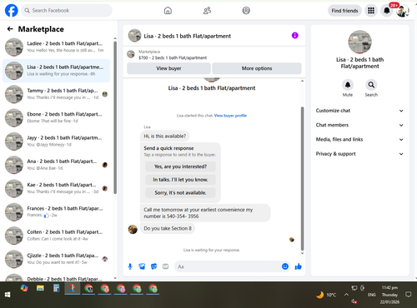Click the conversation list scrollbar
The width and height of the screenshot is (417, 308).
(x=115, y=118)
